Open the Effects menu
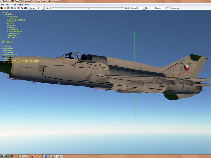The width and height of the screenshot is (211, 158). tap(20, 5)
